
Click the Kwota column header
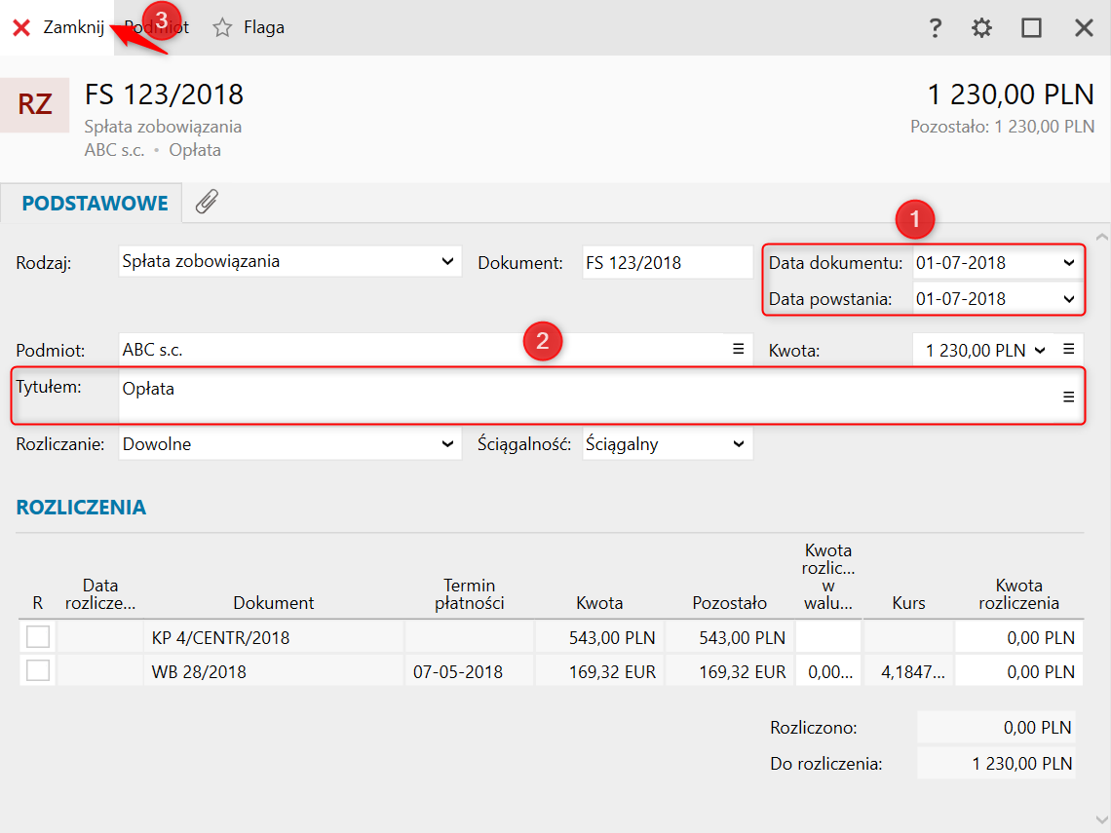pyautogui.click(x=598, y=602)
